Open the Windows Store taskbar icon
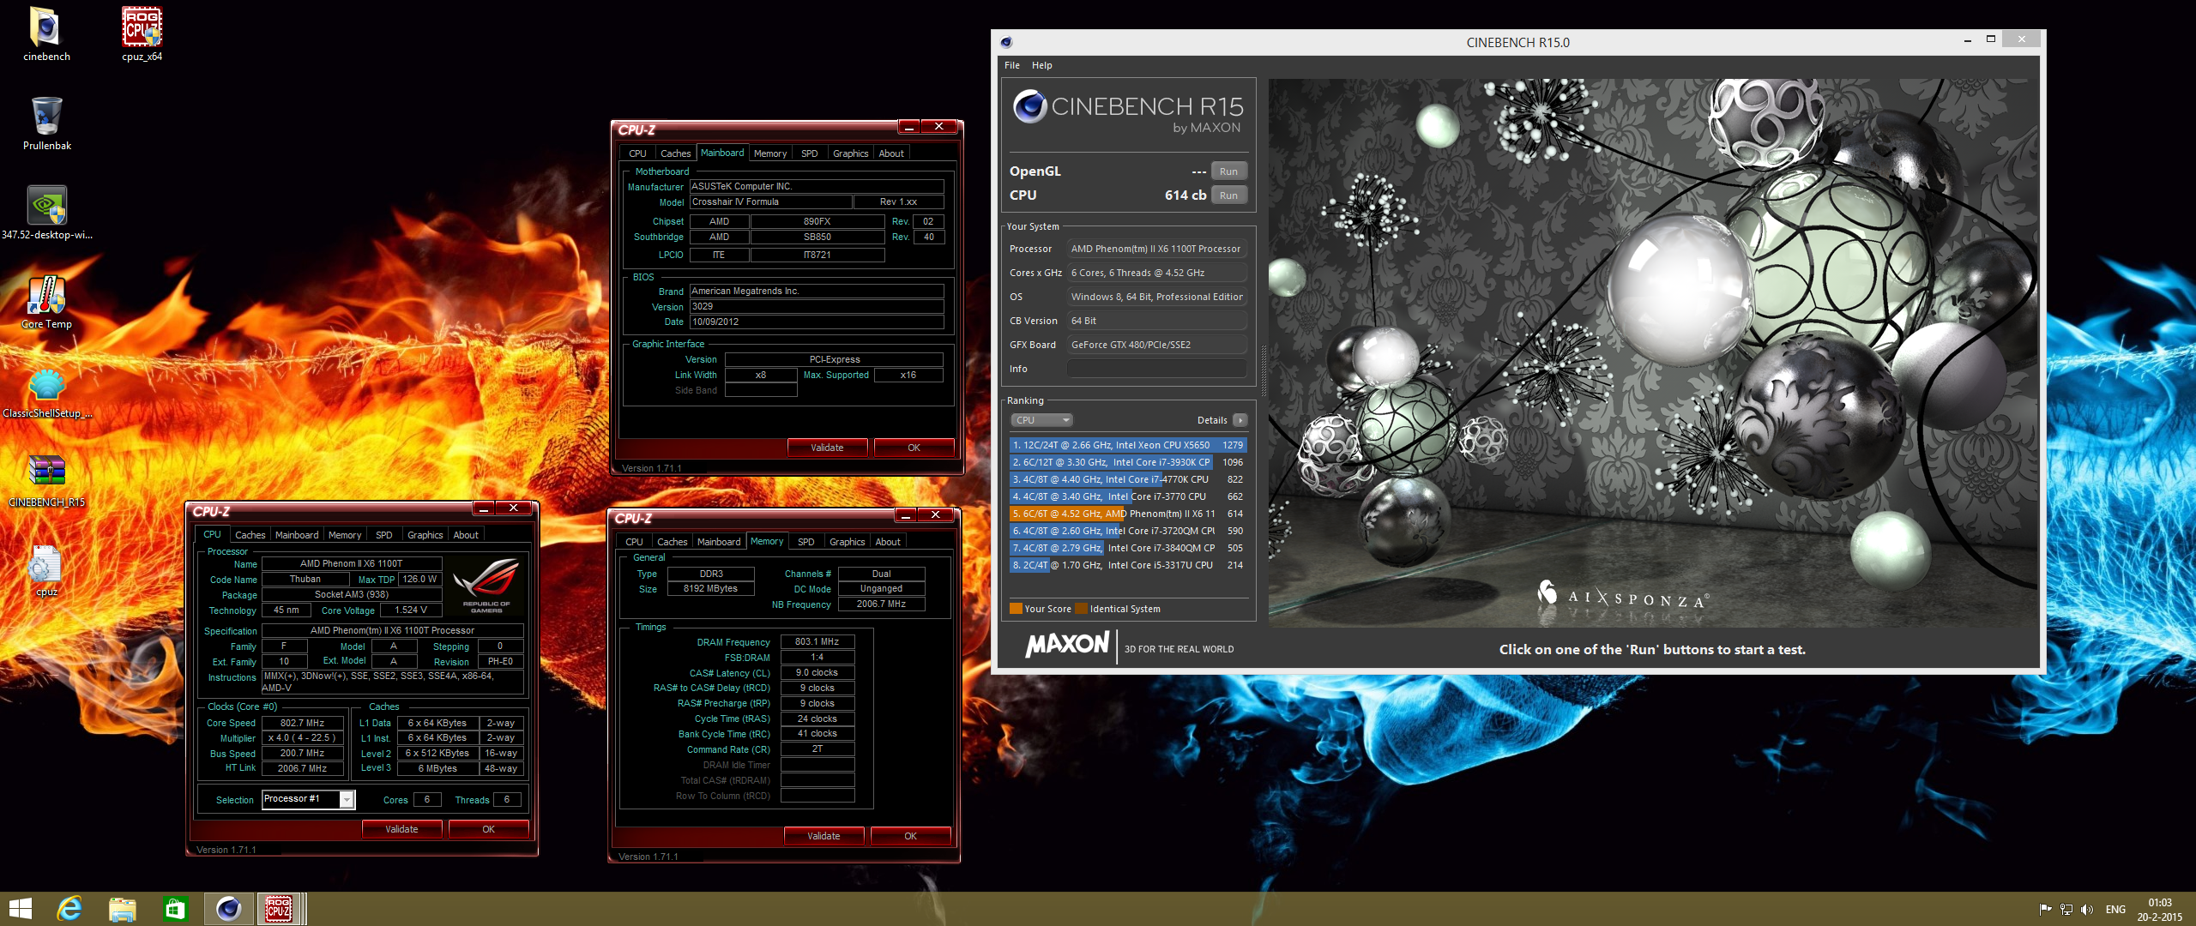Viewport: 2196px width, 926px height. tap(175, 909)
